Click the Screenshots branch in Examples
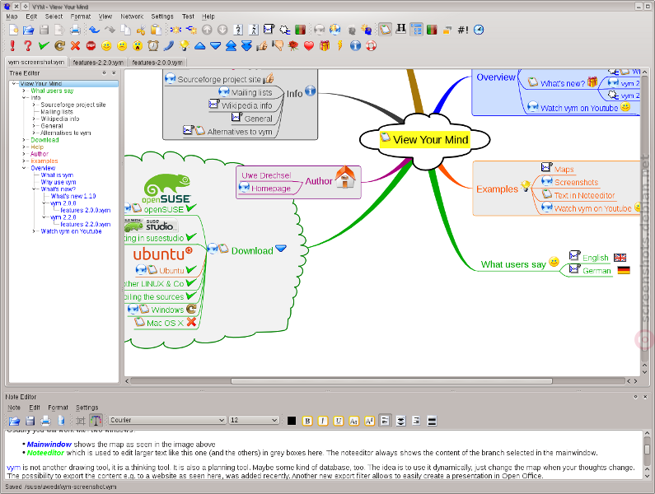Screen dimensions: 655x494 [576, 182]
